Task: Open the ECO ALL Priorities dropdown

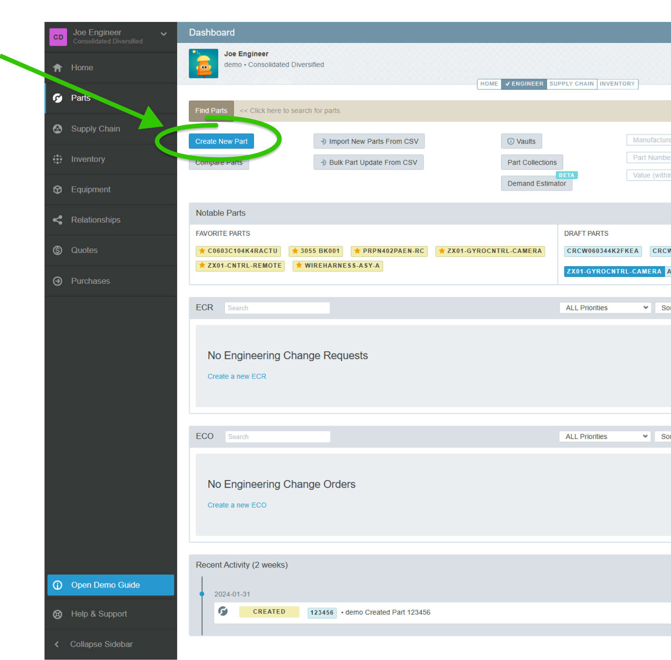Action: tap(605, 436)
